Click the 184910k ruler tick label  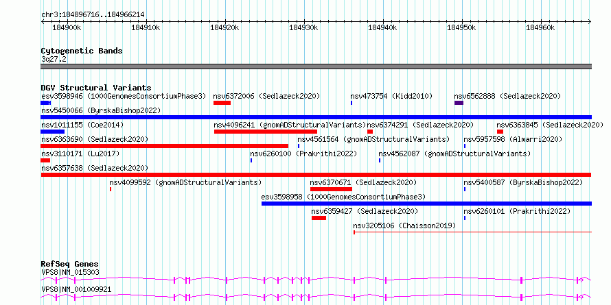click(x=146, y=27)
